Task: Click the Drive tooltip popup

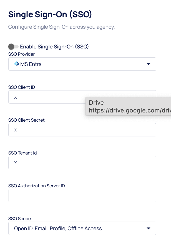Action: pos(128,106)
